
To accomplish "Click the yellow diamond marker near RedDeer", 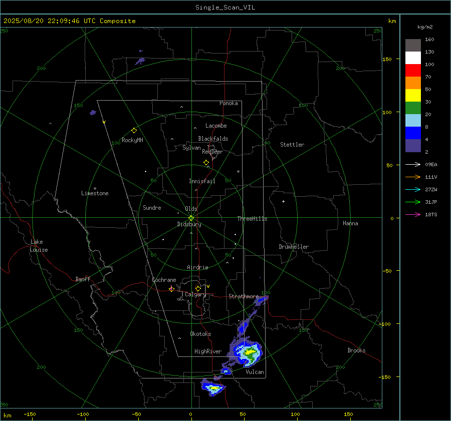I will pos(206,163).
